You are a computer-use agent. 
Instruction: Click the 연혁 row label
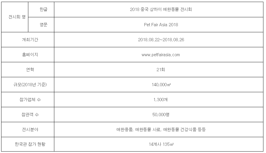point(30,69)
